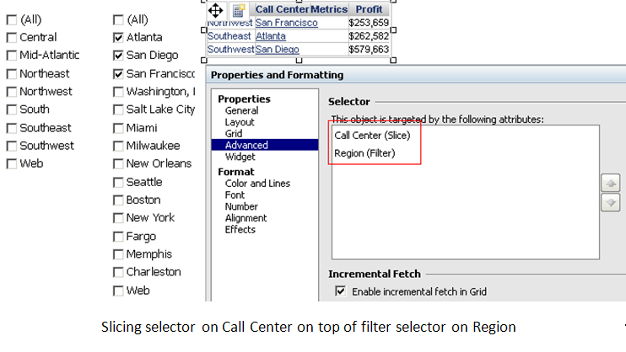Check the (All) regions checkbox
Viewport: 626px width, 352px height.
pyautogui.click(x=11, y=19)
